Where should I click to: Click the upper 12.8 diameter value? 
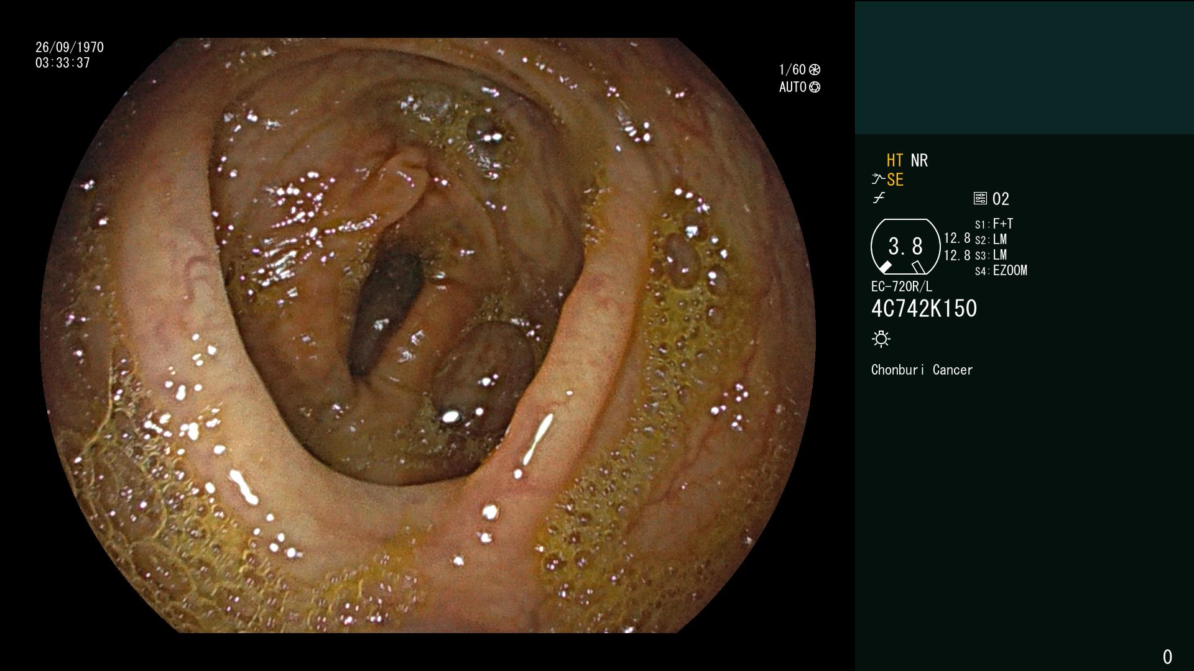click(x=957, y=239)
